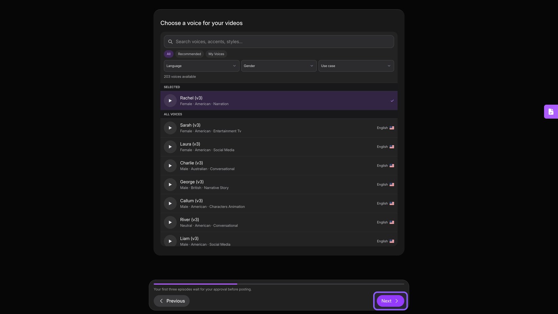The image size is (558, 314).
Task: Click the onboarding progress bar
Action: coord(279,284)
